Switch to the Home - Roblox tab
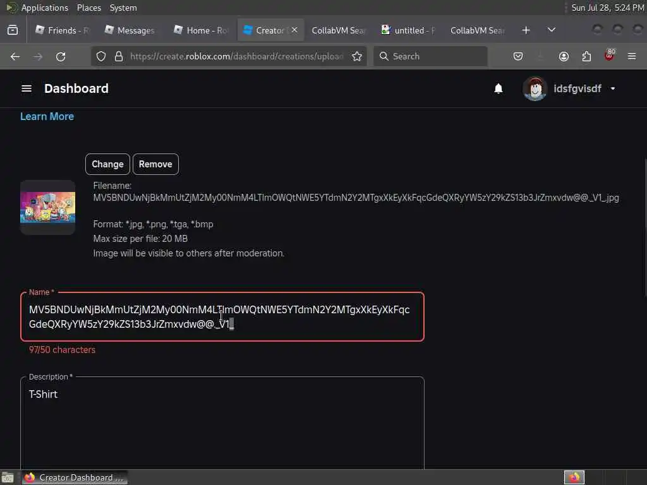 pos(201,30)
